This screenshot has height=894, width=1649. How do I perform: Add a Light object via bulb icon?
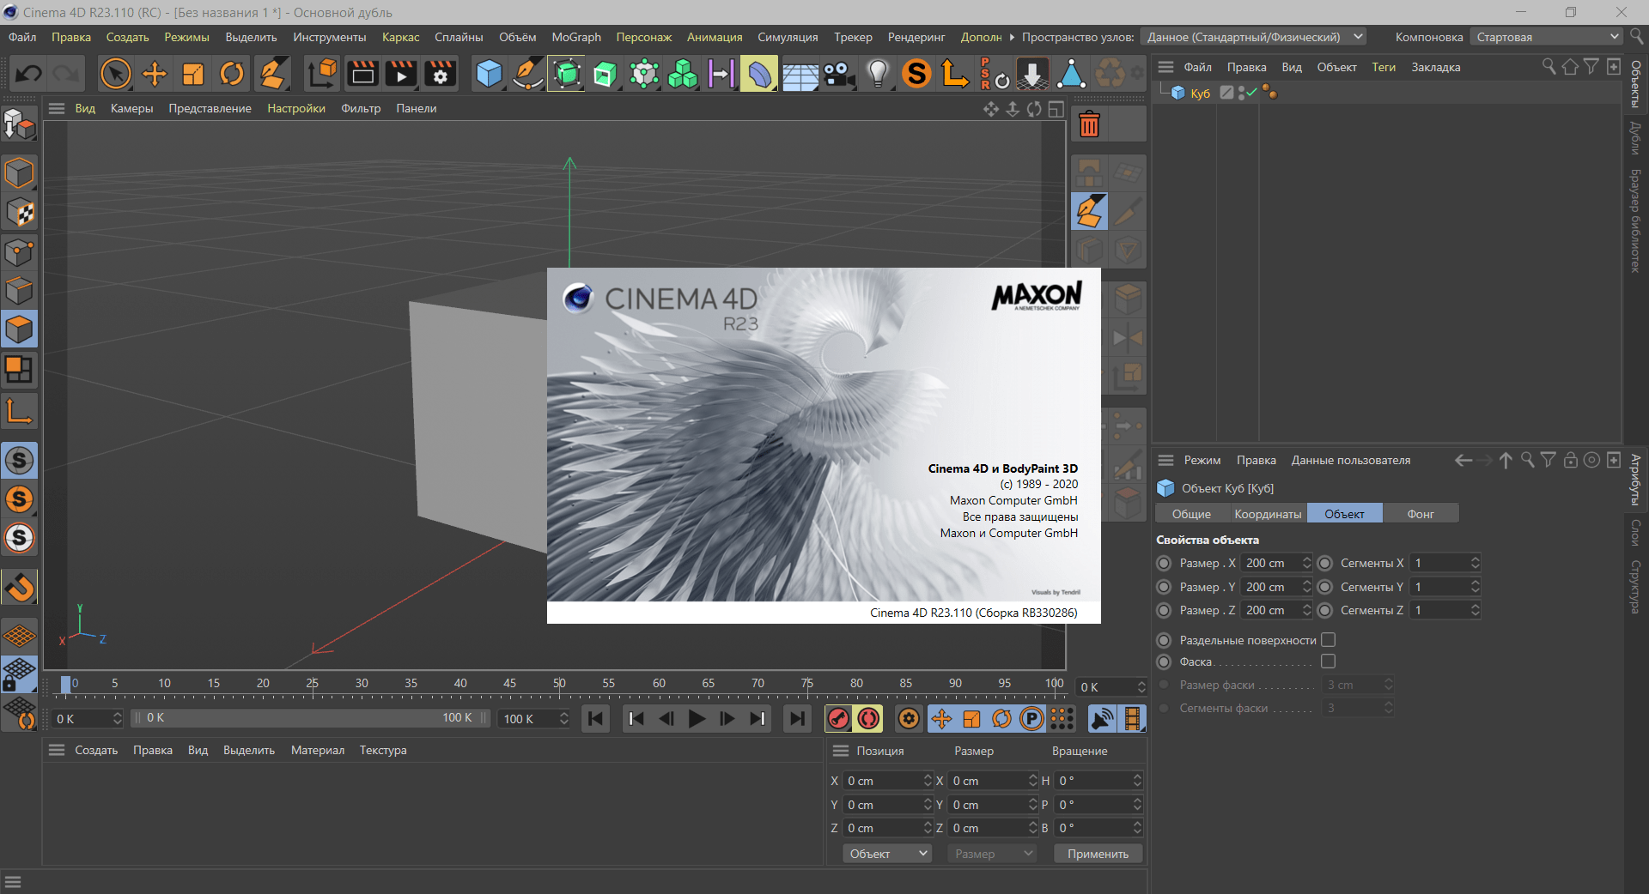877,74
